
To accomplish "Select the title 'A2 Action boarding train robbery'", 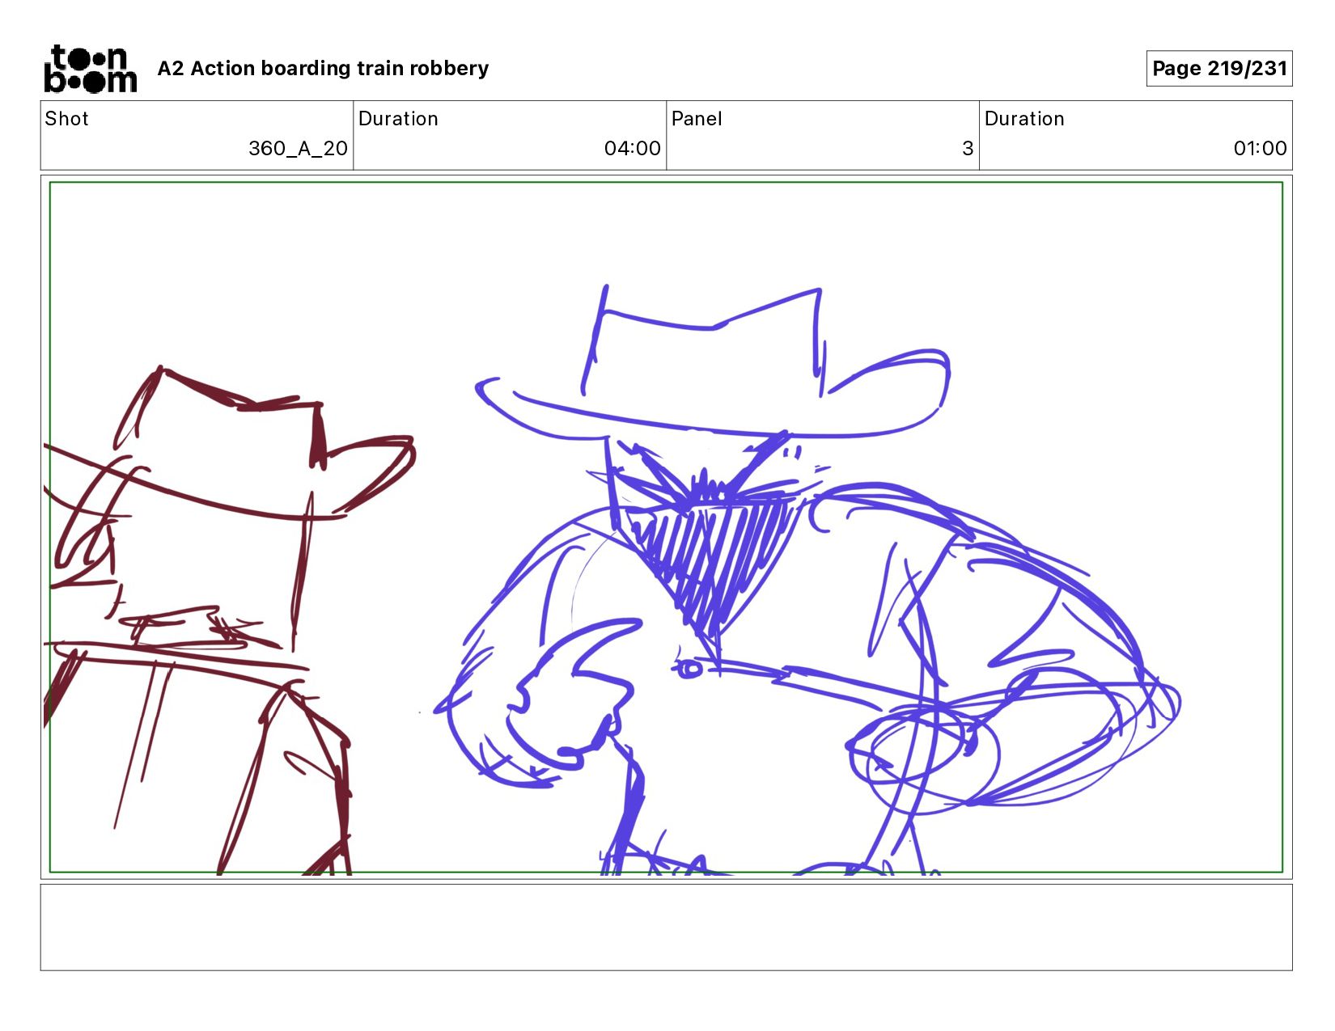I will [323, 69].
